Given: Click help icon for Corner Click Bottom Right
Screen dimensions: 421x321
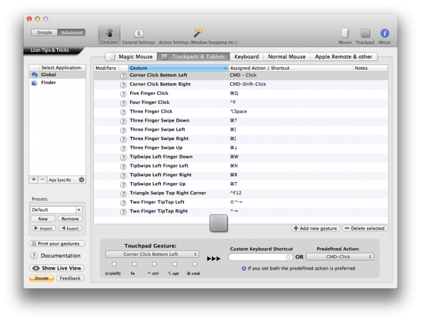Looking at the screenshot, I should point(123,85).
